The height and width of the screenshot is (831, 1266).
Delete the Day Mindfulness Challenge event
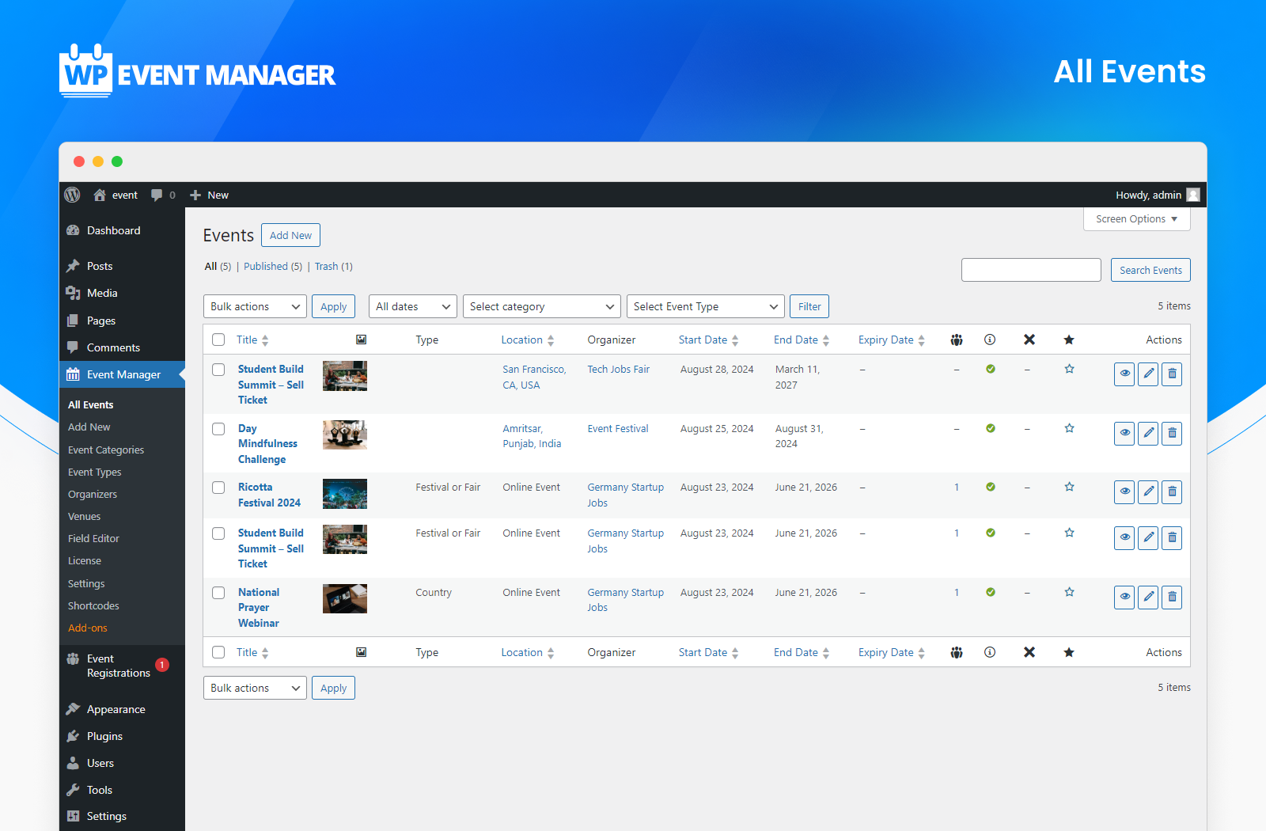click(x=1172, y=433)
